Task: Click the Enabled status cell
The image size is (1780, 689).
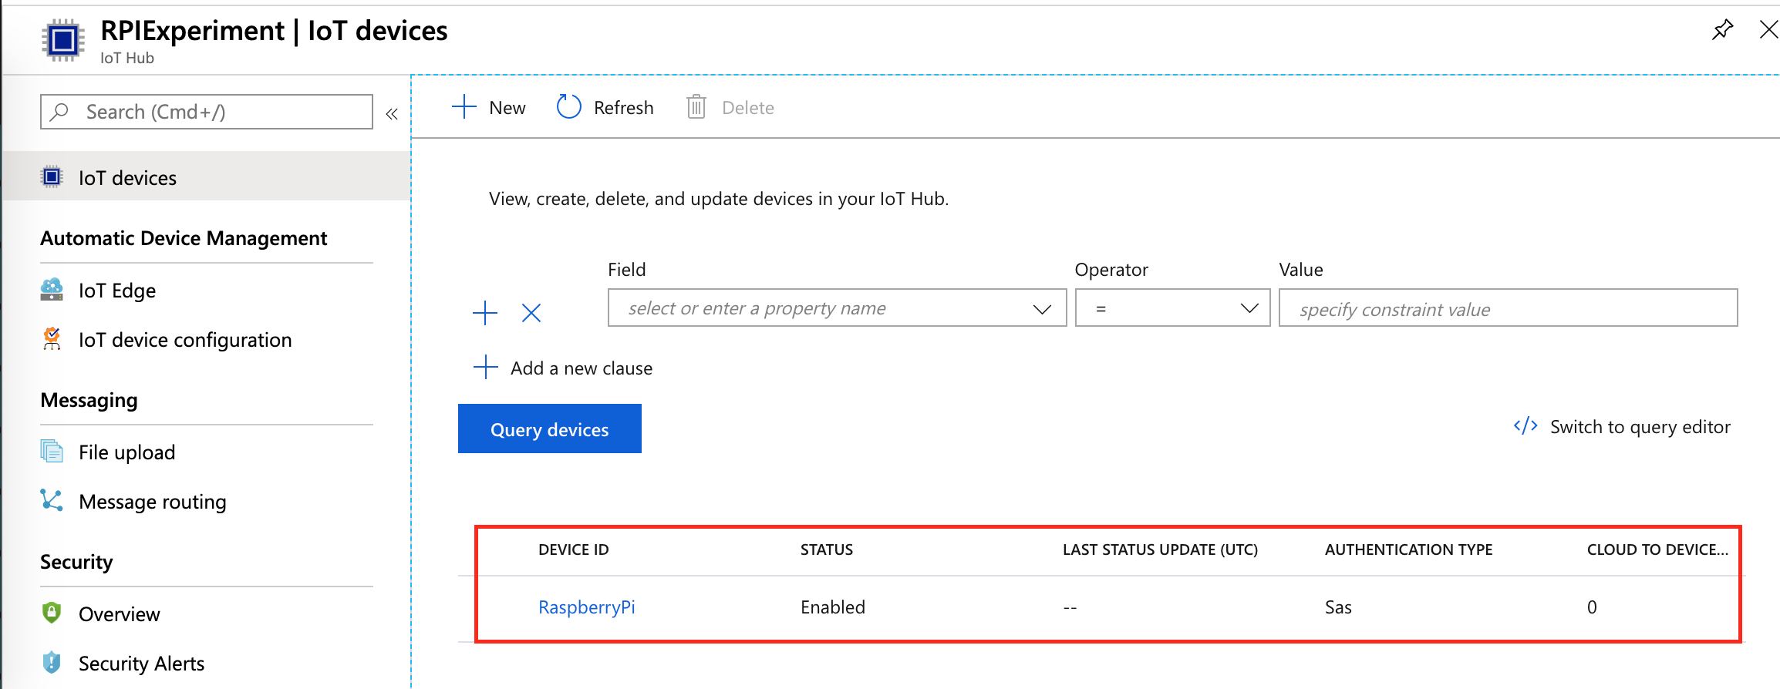Action: [833, 607]
